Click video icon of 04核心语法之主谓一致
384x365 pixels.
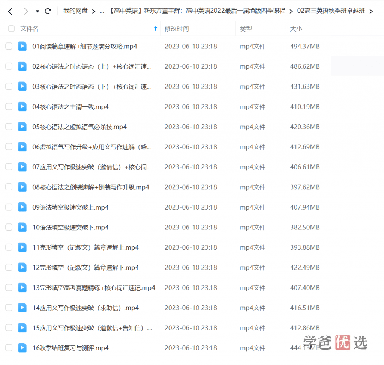[22, 107]
